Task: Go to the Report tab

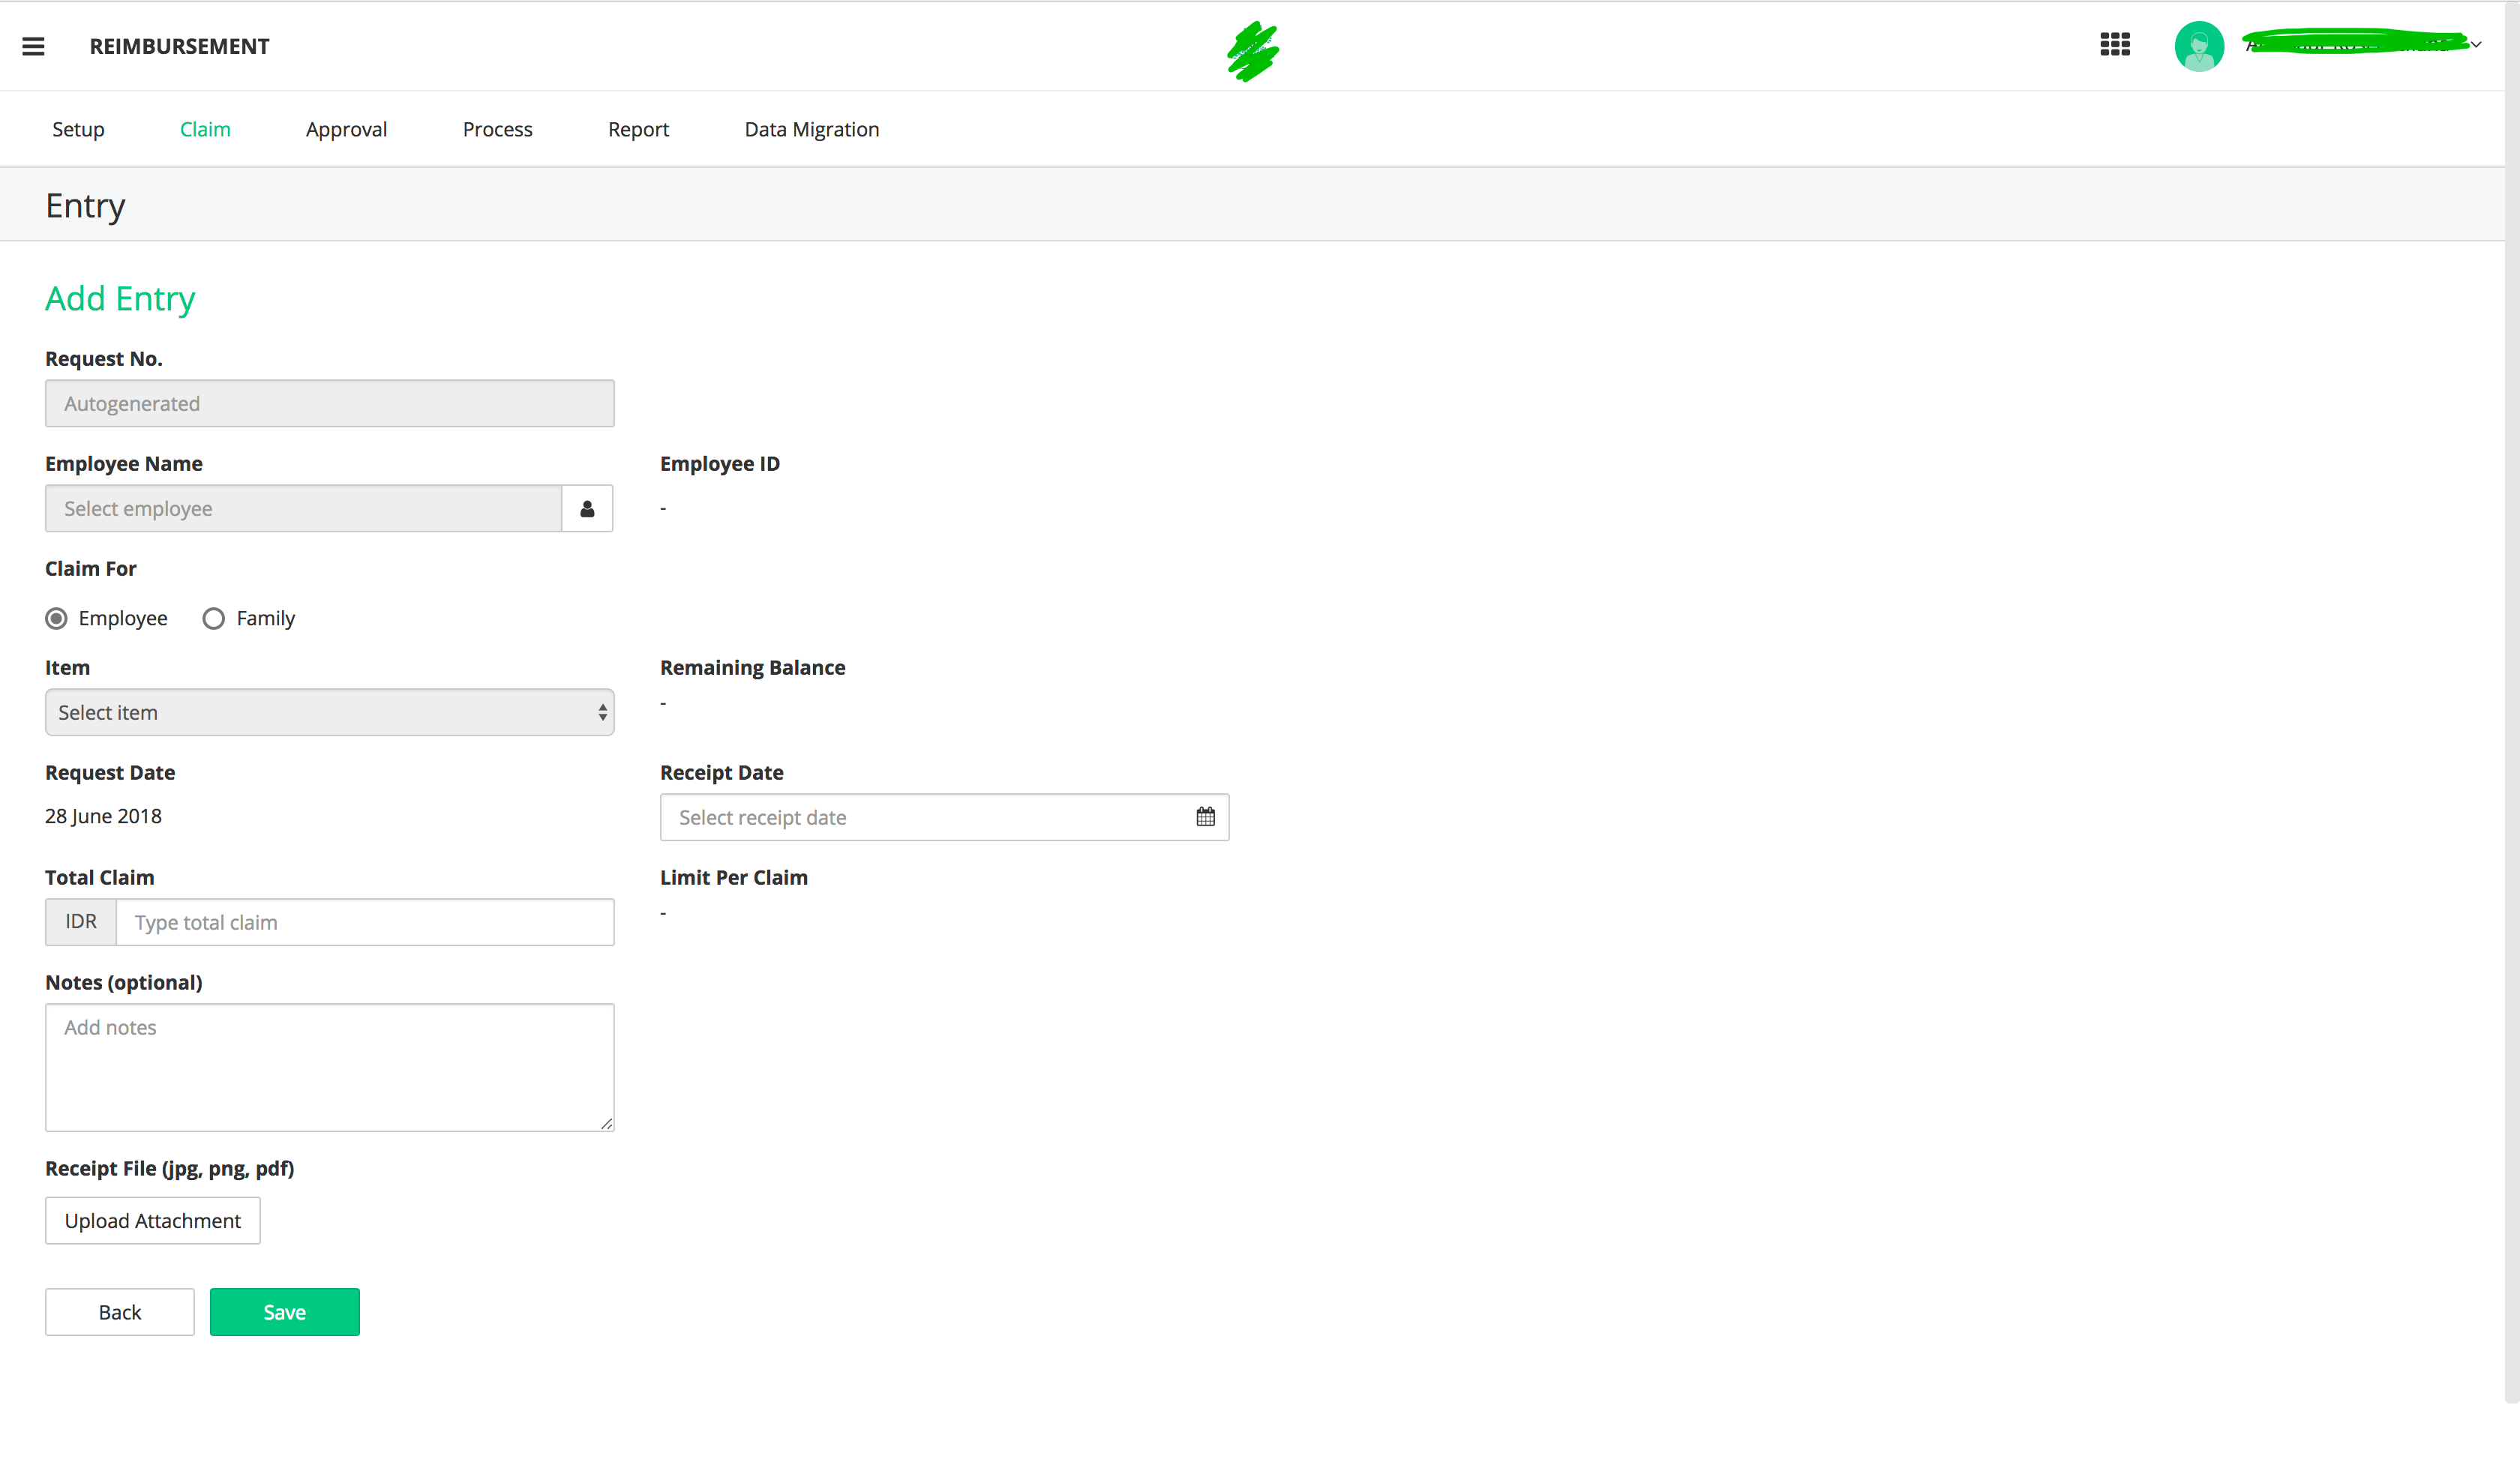Action: tap(638, 130)
